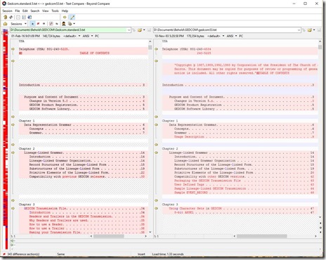
Task: Click the difference overview thumbnail strip
Action: pos(6,138)
